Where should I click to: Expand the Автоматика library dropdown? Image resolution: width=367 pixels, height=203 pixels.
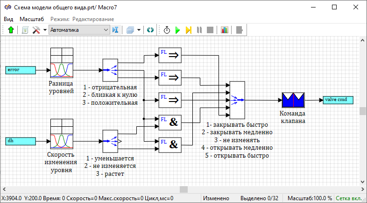click(x=106, y=30)
